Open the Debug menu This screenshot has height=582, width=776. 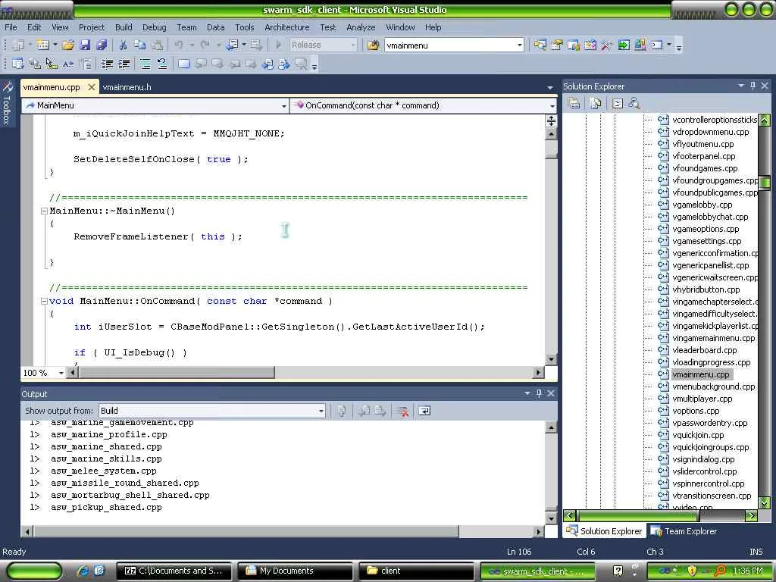click(x=155, y=27)
